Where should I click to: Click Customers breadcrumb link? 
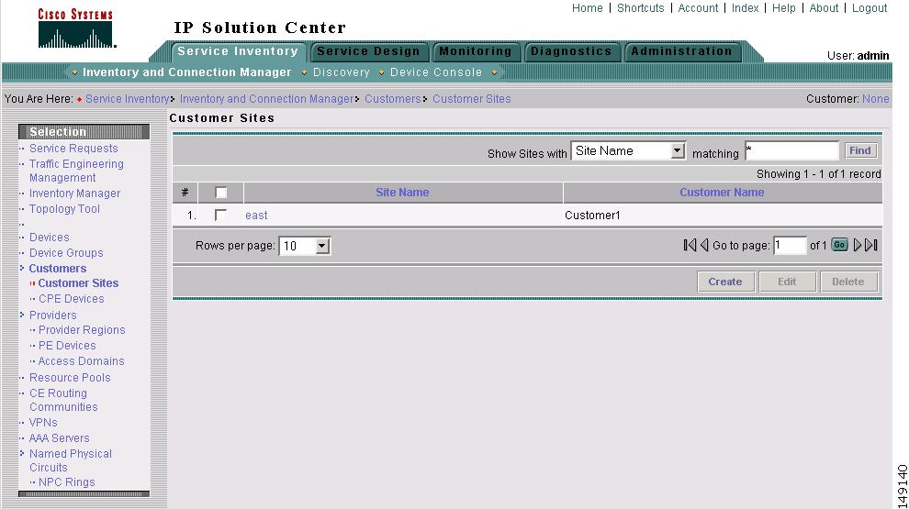click(392, 99)
